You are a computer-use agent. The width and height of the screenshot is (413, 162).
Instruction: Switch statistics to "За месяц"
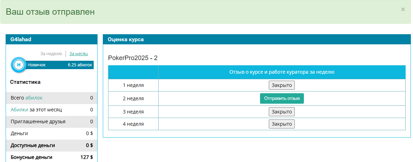[79, 54]
